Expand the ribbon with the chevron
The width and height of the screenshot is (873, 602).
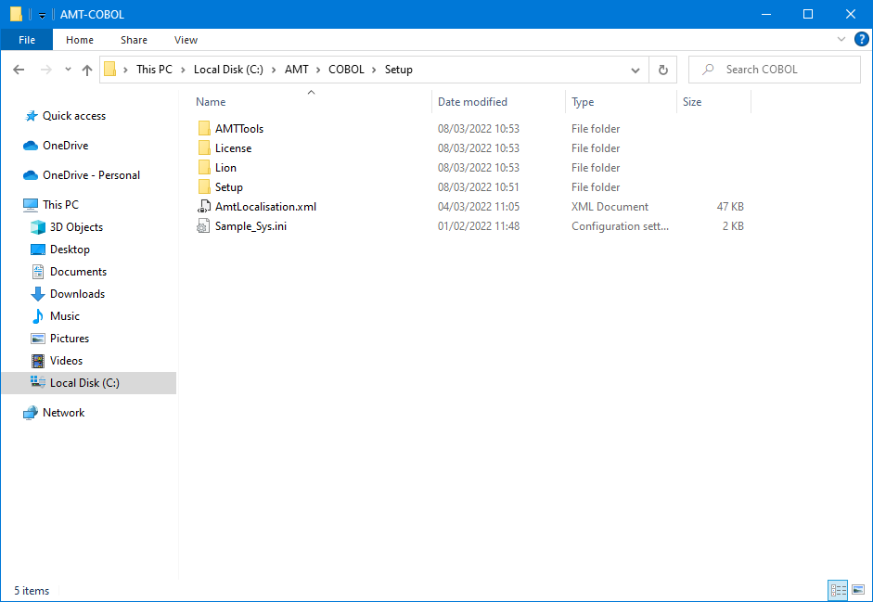(x=841, y=39)
